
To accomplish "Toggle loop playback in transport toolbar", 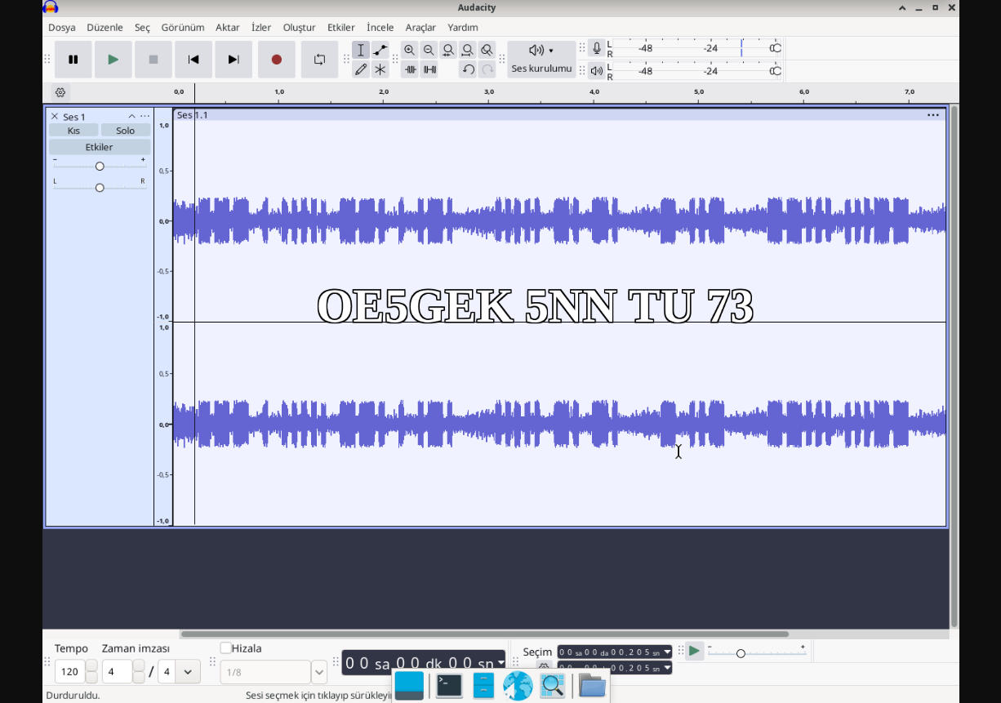I will pyautogui.click(x=319, y=60).
